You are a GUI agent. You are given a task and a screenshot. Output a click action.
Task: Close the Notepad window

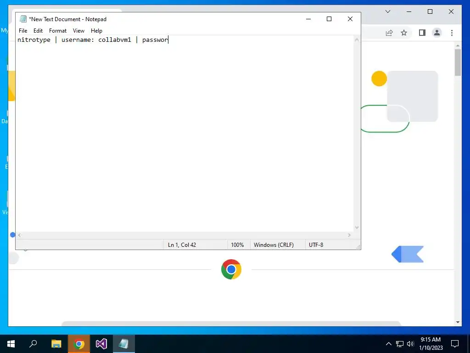(x=350, y=19)
